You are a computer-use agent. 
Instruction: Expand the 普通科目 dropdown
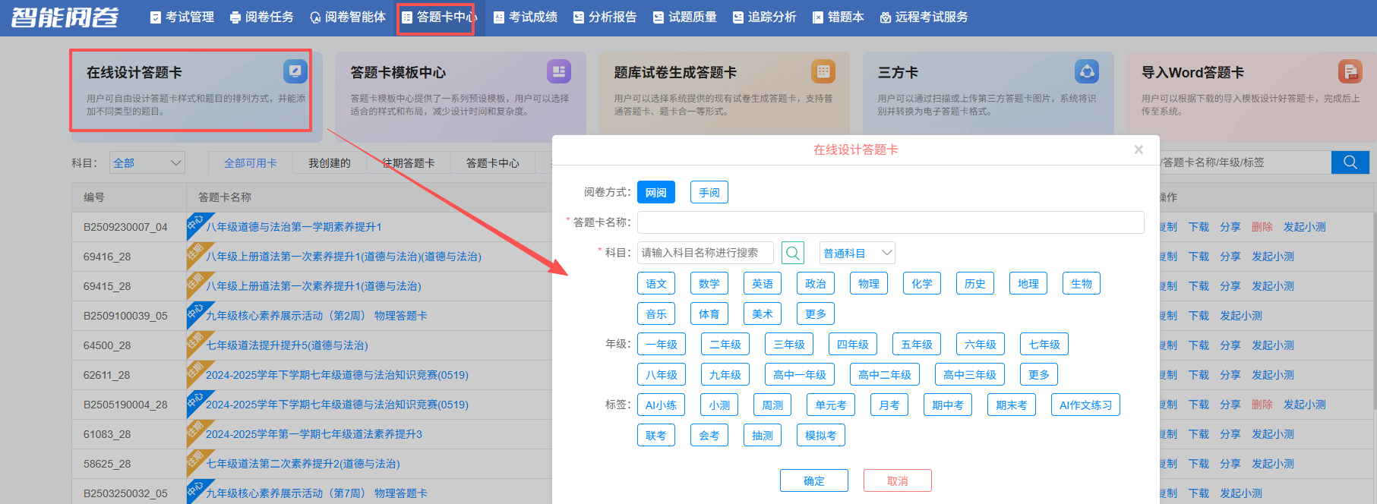857,253
